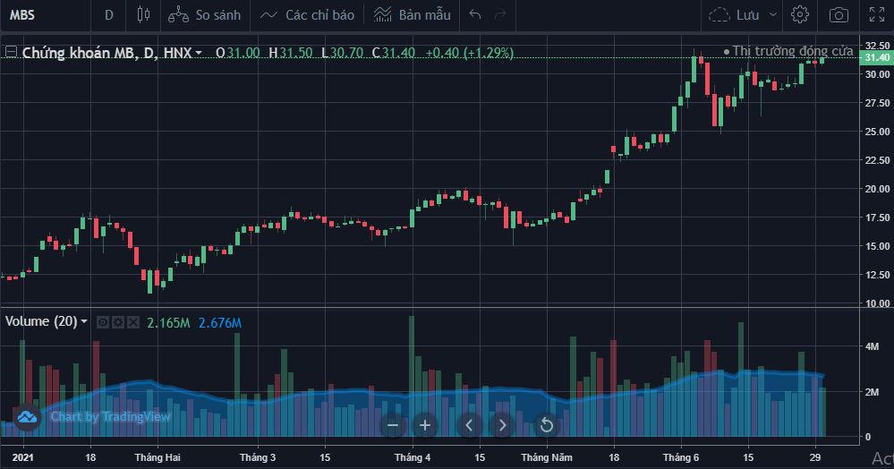This screenshot has width=894, height=469.
Task: Click the camera snapshot icon
Action: pyautogui.click(x=839, y=14)
